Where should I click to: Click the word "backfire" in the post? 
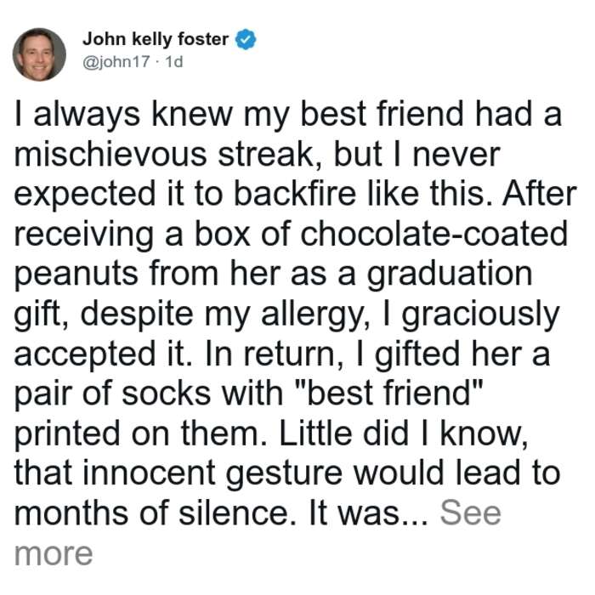click(295, 194)
